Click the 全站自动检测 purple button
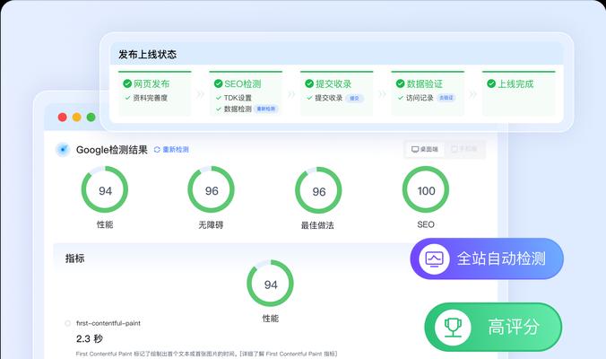The image size is (606, 359). click(487, 258)
